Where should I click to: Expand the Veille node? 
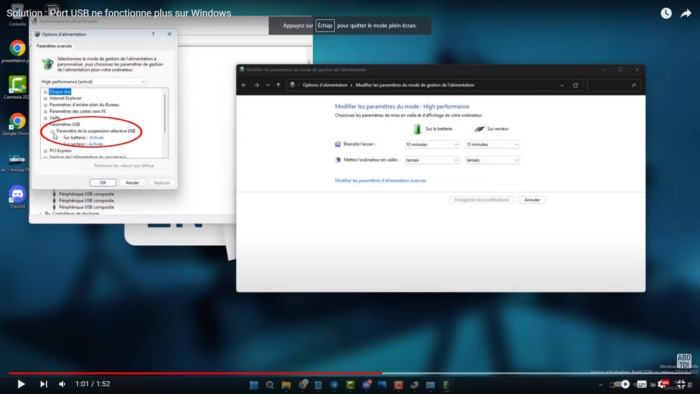(45, 117)
